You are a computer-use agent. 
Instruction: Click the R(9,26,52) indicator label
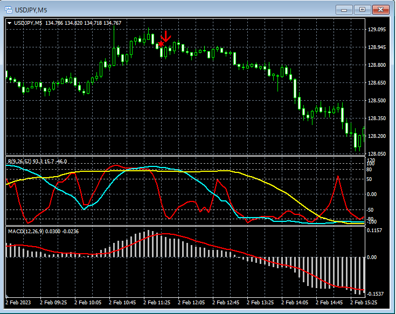tap(19, 161)
